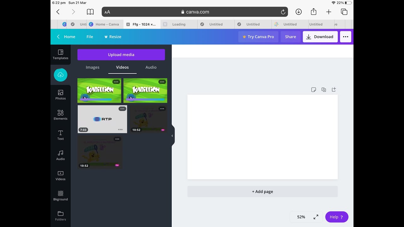Open the Uploads cloud panel
The image size is (404, 227).
[x=61, y=75]
